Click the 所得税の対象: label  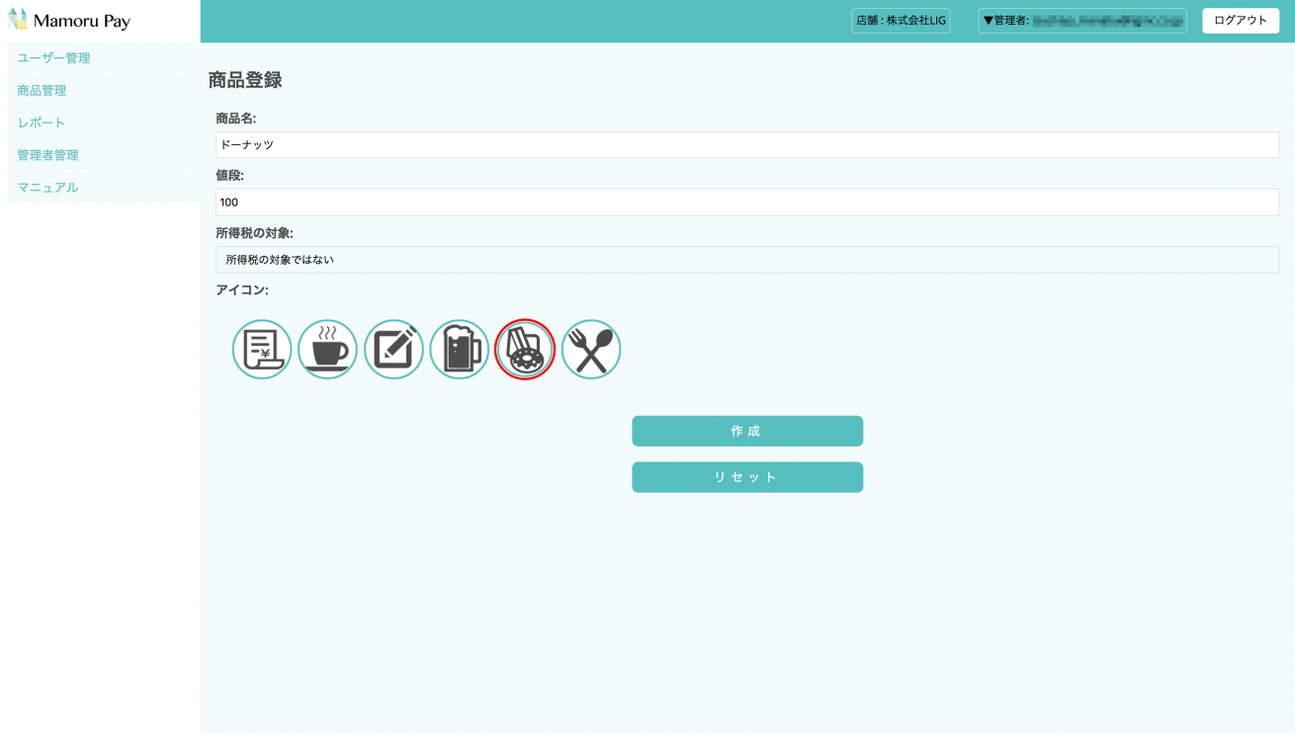point(254,233)
